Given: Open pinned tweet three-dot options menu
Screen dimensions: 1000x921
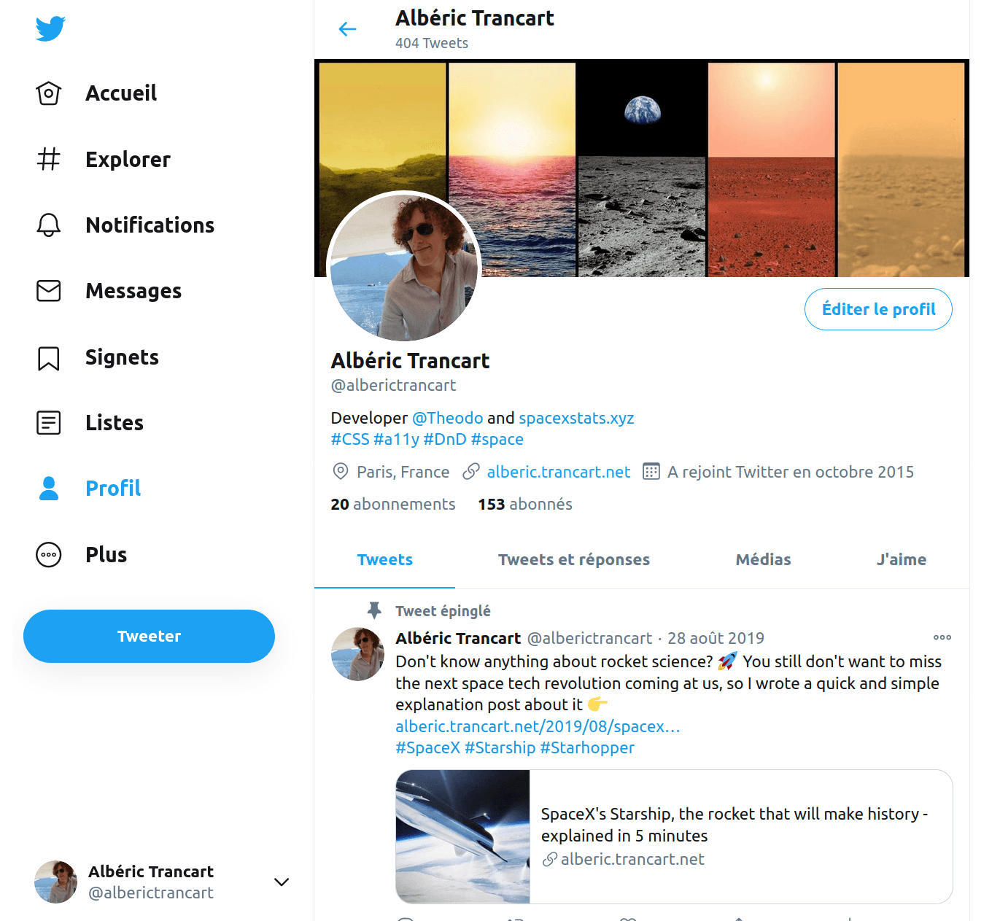Looking at the screenshot, I should [942, 637].
